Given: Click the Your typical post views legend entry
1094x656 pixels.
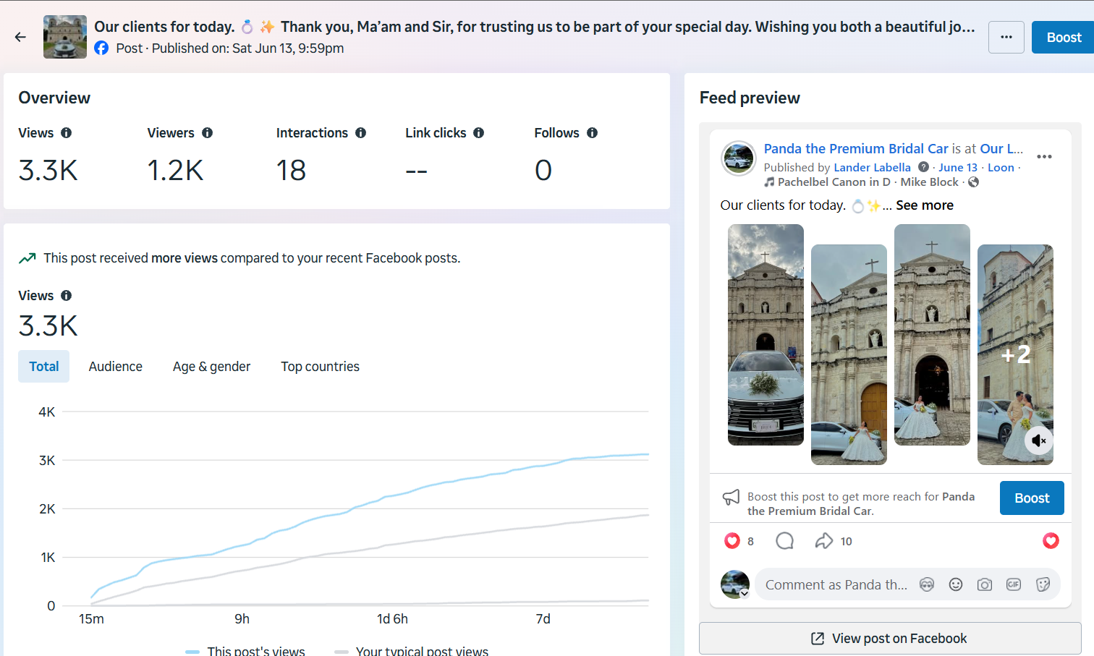Looking at the screenshot, I should coord(412,651).
